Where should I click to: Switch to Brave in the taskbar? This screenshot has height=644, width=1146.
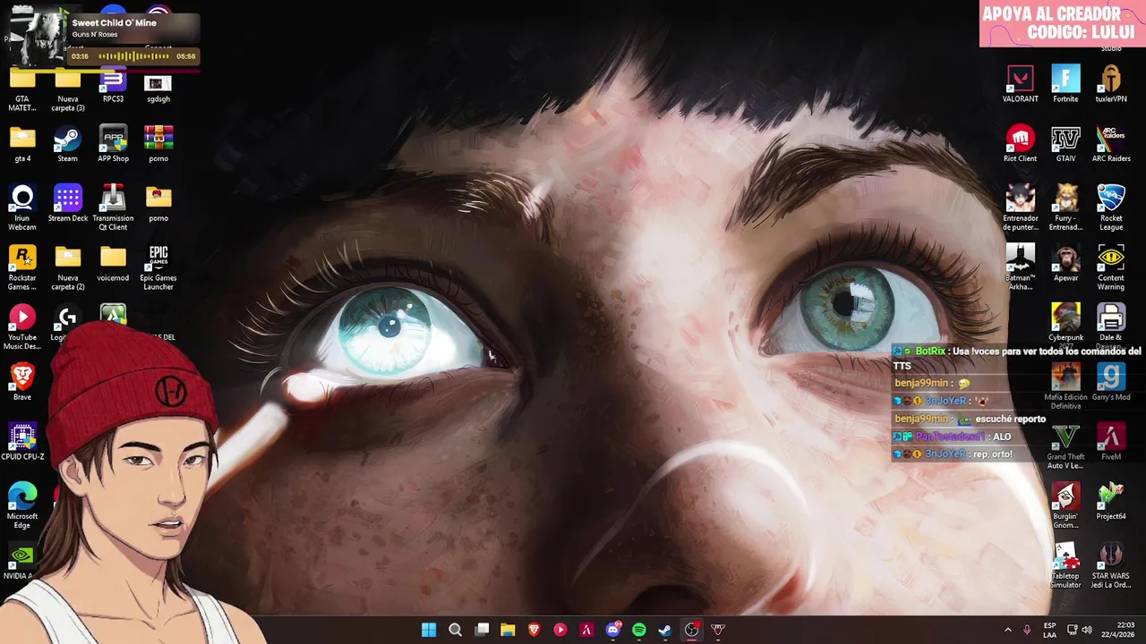click(535, 630)
